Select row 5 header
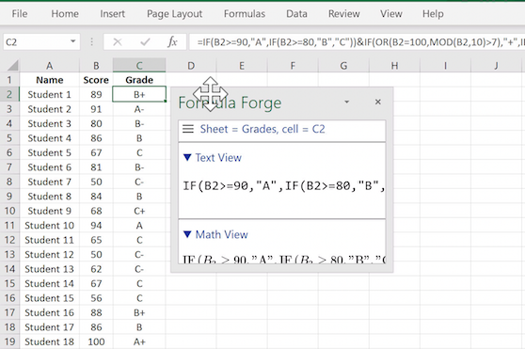 9,138
